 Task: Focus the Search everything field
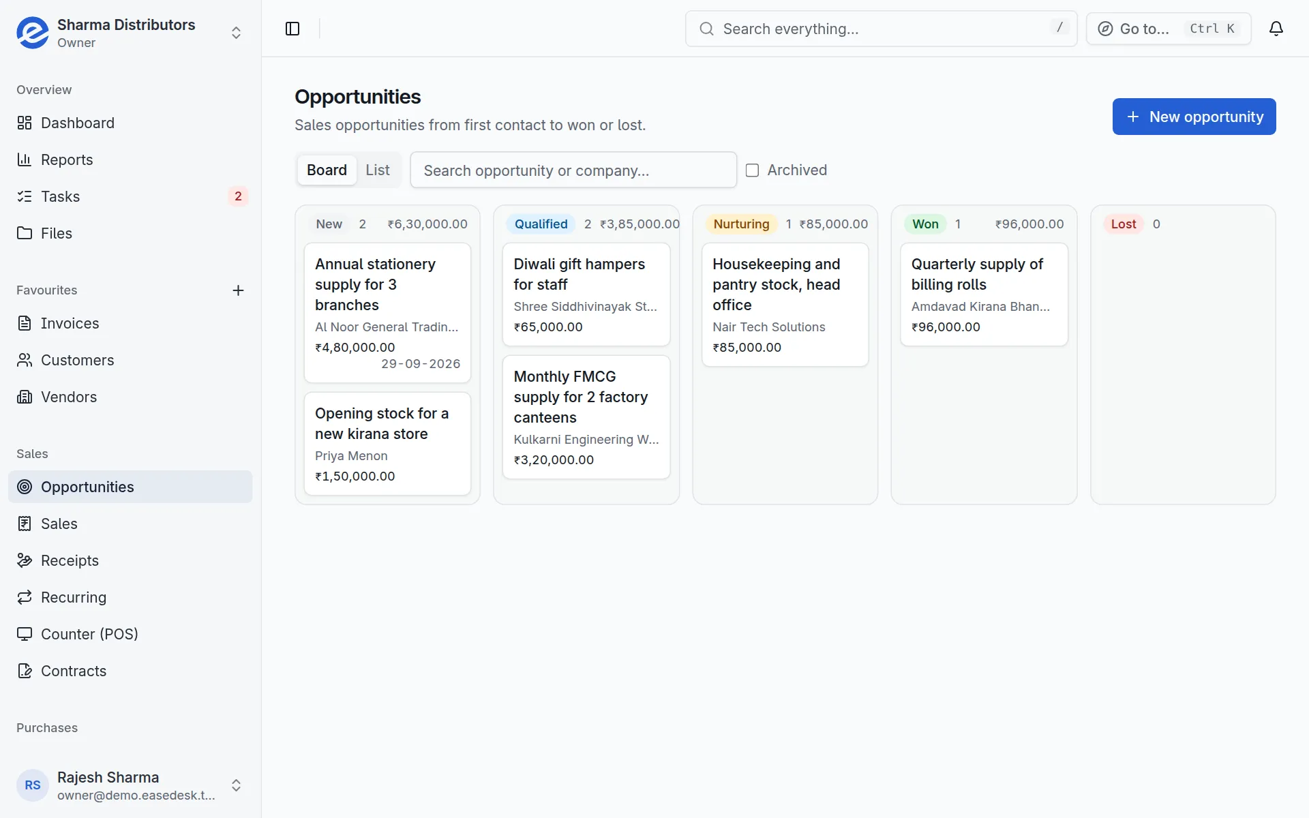click(881, 29)
